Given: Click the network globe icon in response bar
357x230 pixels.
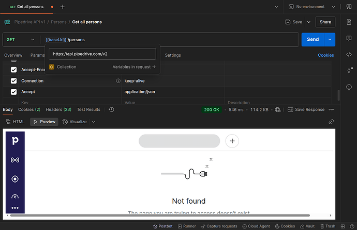Looking at the screenshot, I should [x=277, y=110].
